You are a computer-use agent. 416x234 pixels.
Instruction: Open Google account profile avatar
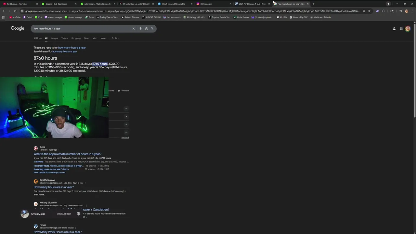(408, 29)
